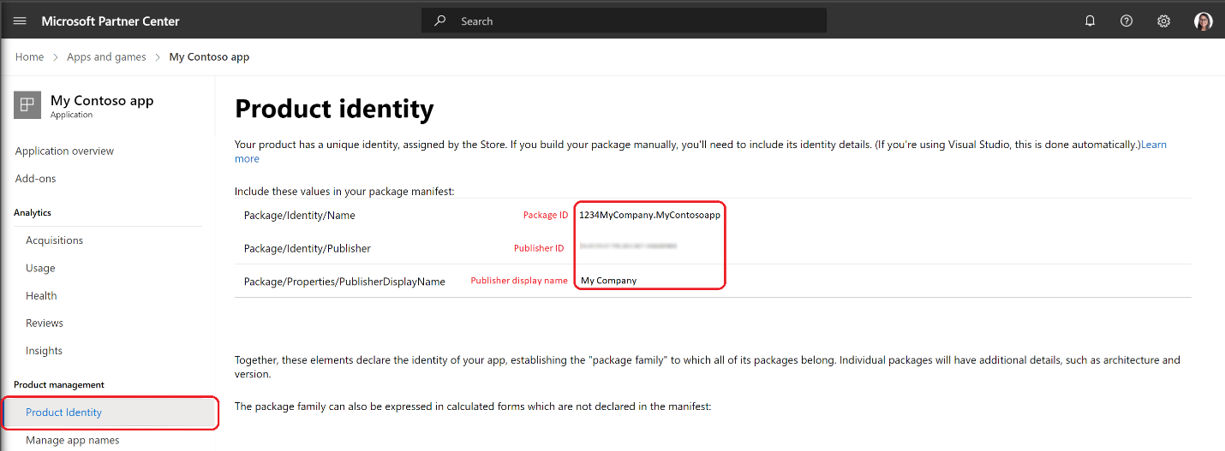Click the Microsoft Partner Center title
The image size is (1225, 451).
click(111, 21)
